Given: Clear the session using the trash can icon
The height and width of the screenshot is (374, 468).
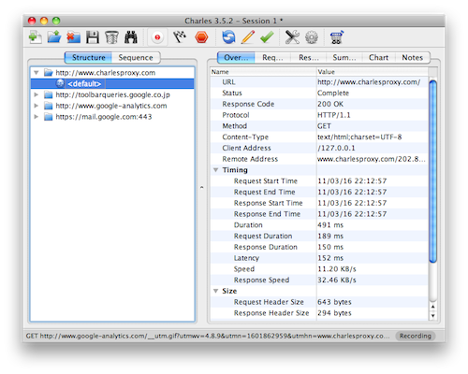Looking at the screenshot, I should pos(111,37).
